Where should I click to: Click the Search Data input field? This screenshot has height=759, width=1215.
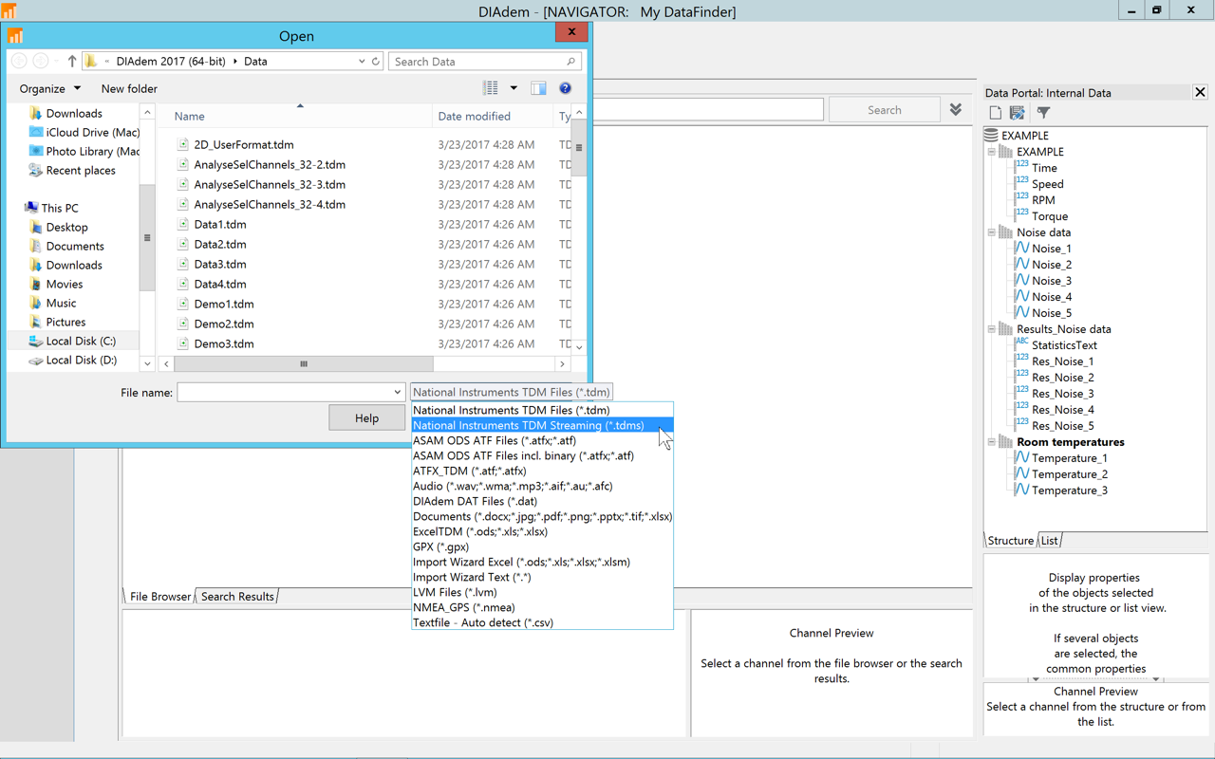tap(477, 62)
